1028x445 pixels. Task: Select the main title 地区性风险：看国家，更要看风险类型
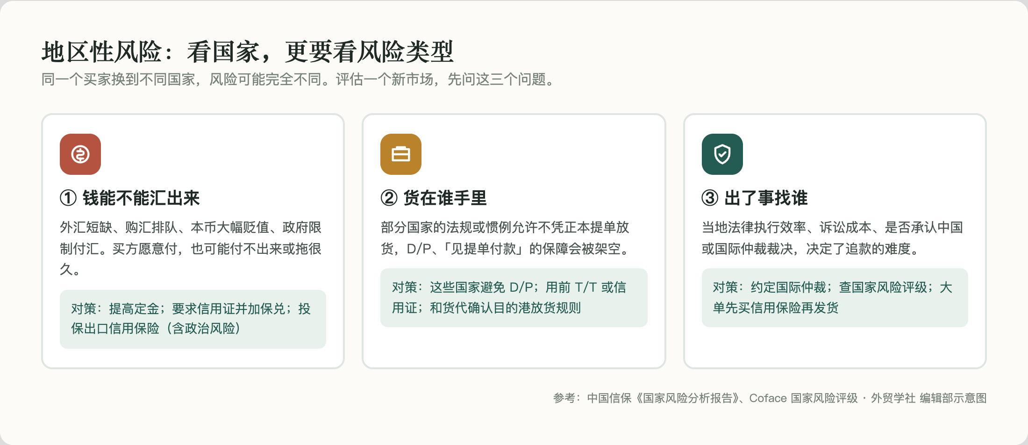pos(248,51)
